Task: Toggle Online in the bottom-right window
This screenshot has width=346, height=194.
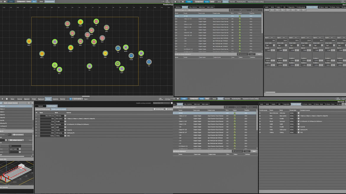Action: 184,99
